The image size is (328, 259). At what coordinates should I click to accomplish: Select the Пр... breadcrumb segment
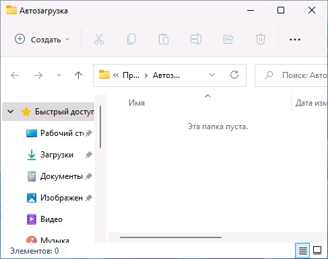click(x=131, y=75)
